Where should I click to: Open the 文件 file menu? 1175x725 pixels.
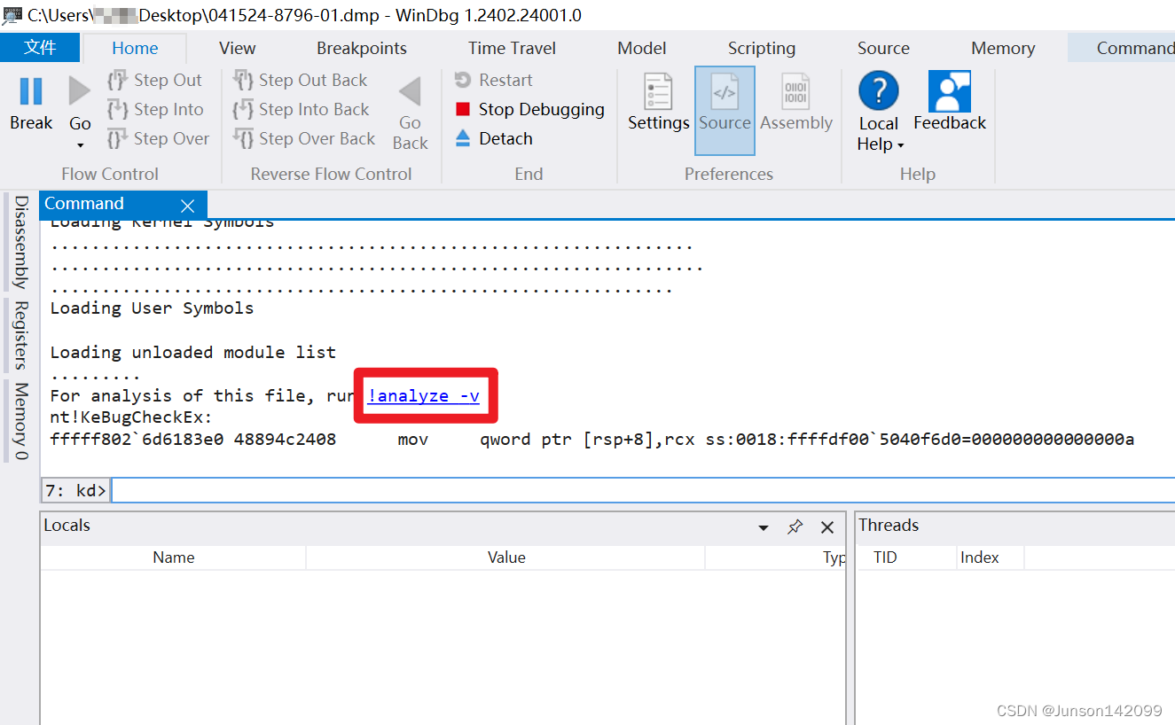pos(40,48)
